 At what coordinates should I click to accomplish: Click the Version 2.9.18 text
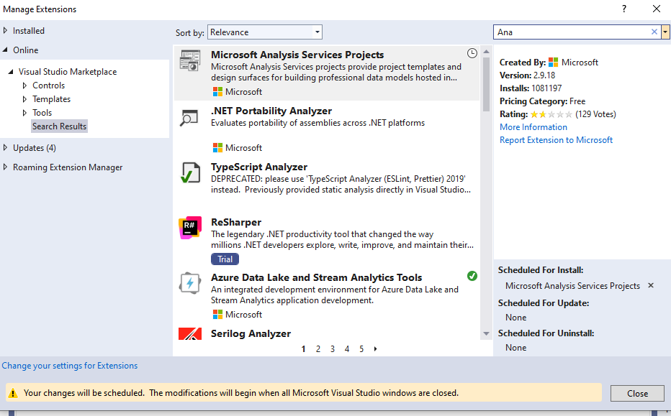pos(527,75)
